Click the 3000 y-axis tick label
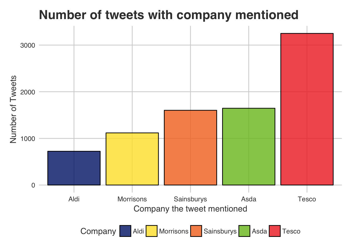This screenshot has height=251, width=352. 27,45
